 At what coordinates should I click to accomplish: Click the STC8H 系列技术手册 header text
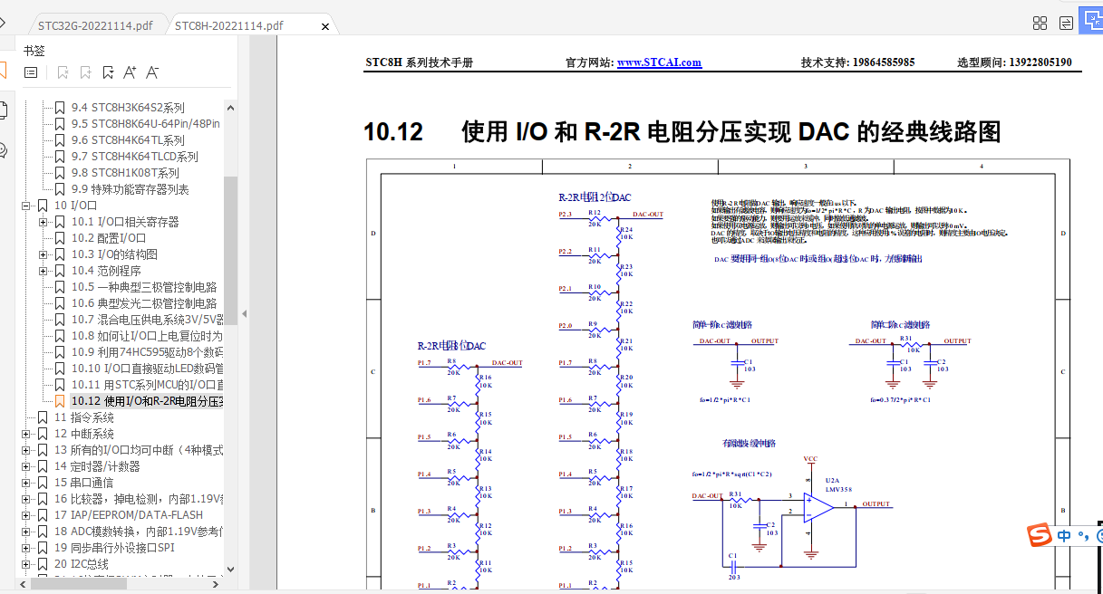pyautogui.click(x=419, y=62)
